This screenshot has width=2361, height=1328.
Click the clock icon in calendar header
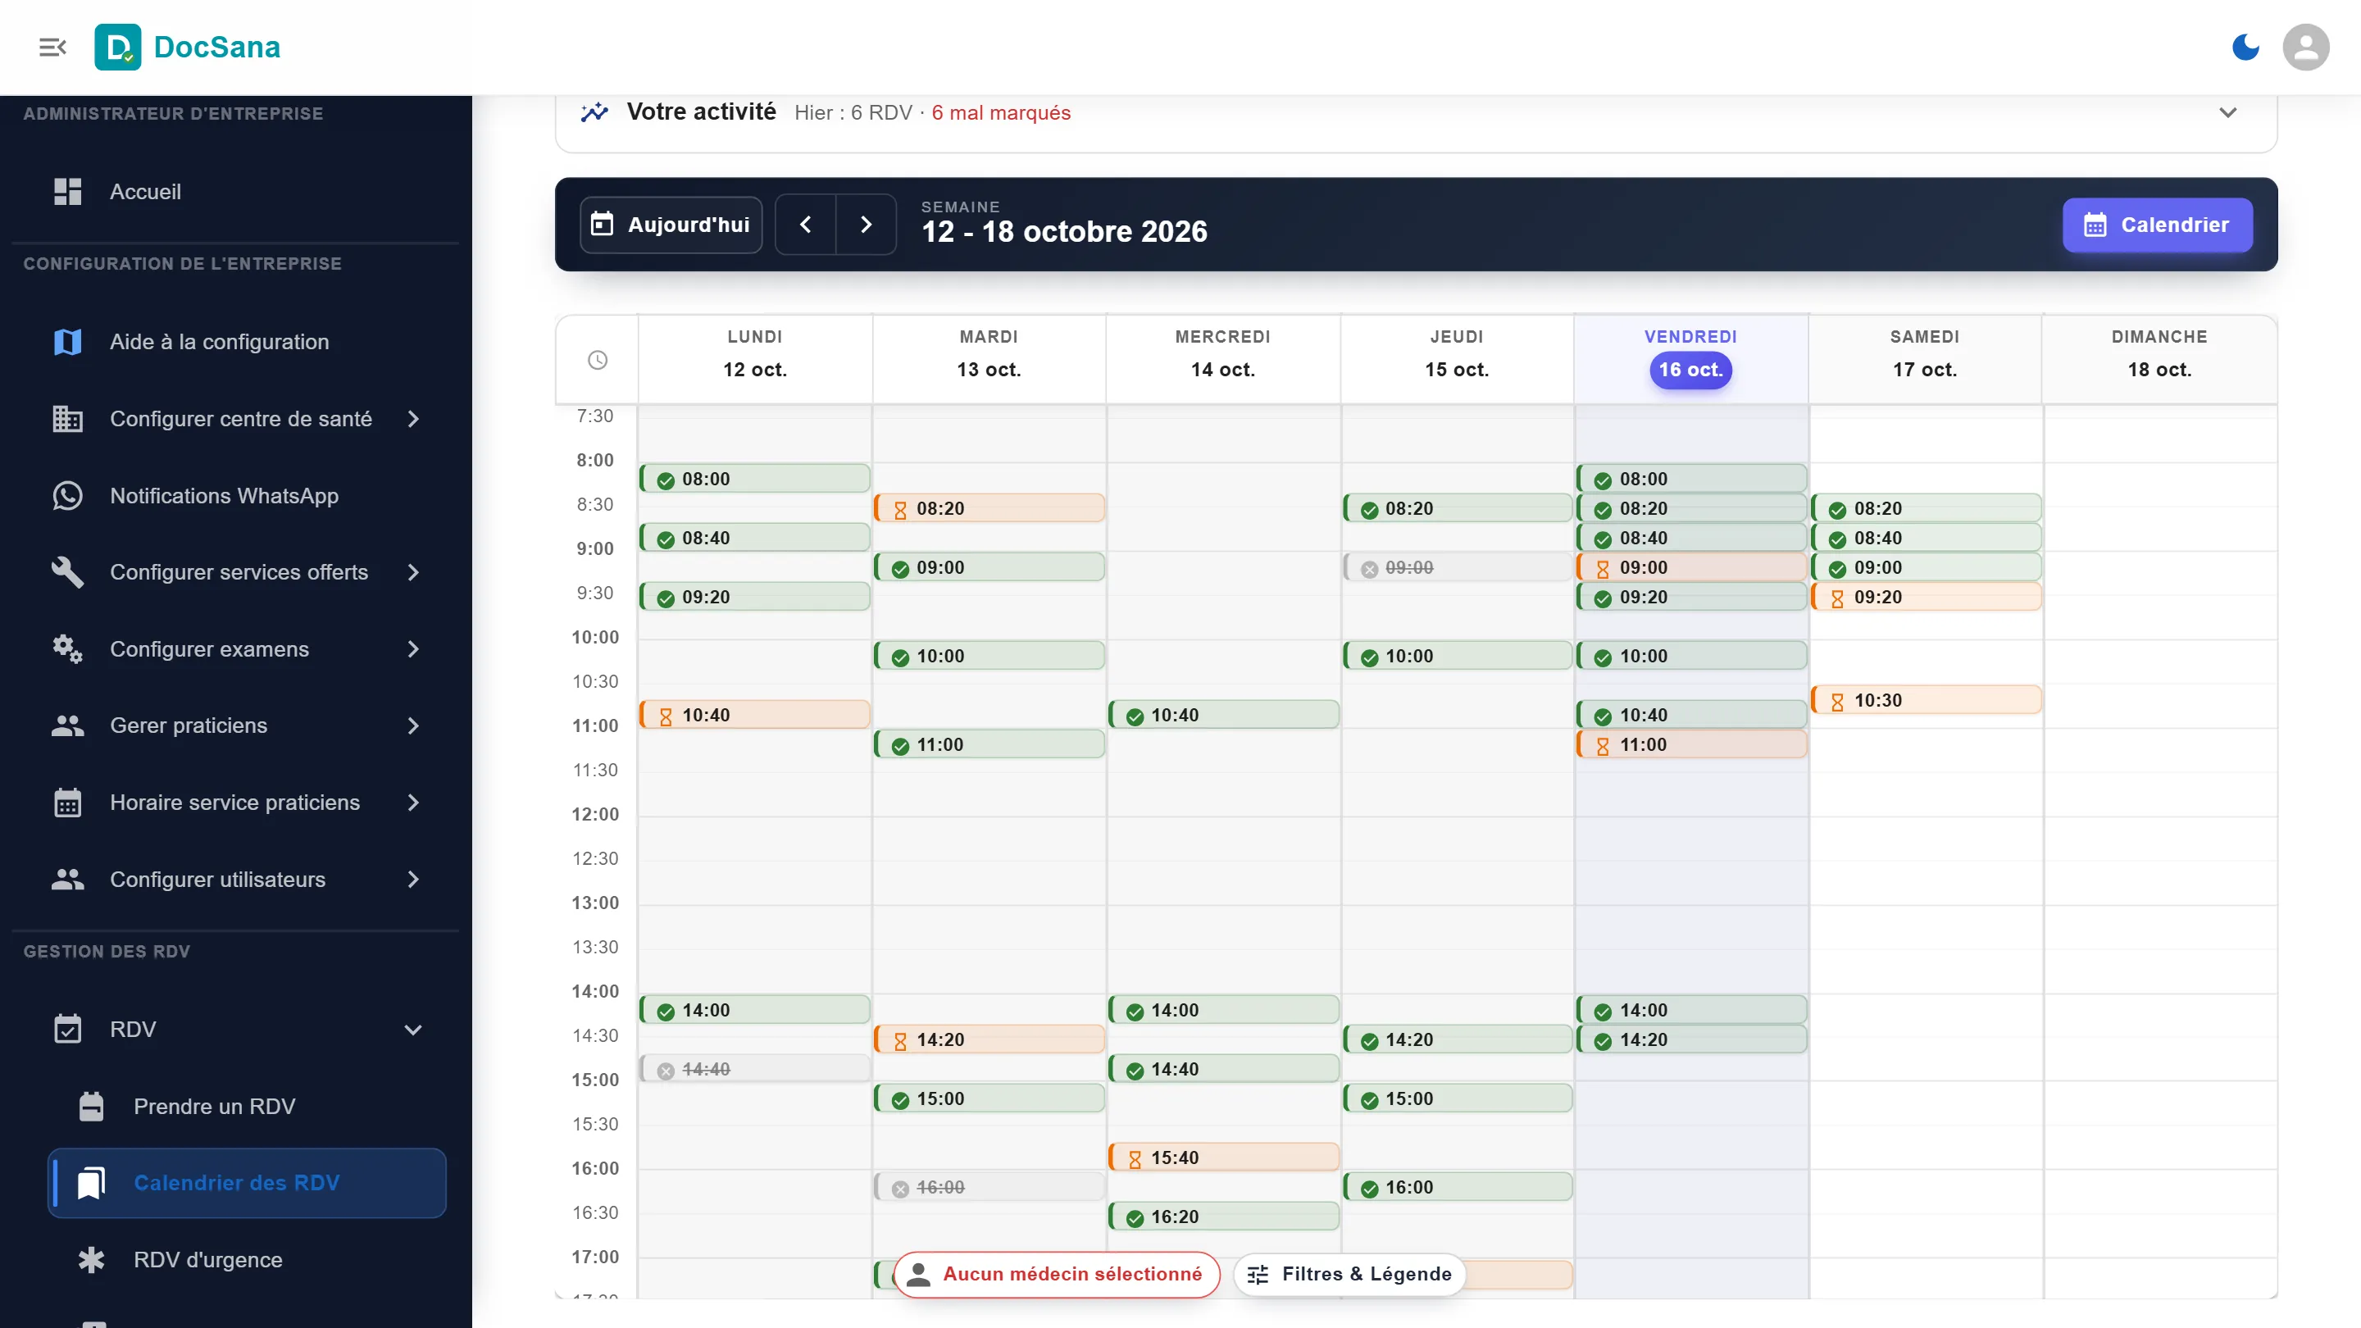(x=598, y=360)
